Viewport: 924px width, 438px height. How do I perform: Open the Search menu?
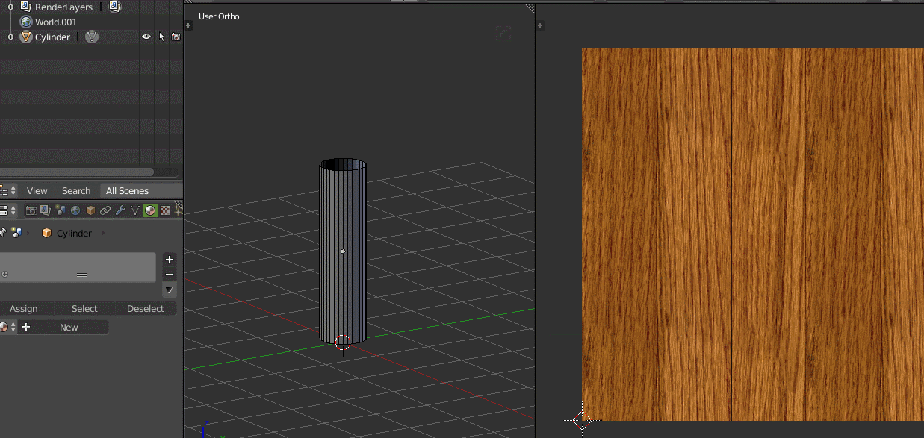tap(75, 190)
